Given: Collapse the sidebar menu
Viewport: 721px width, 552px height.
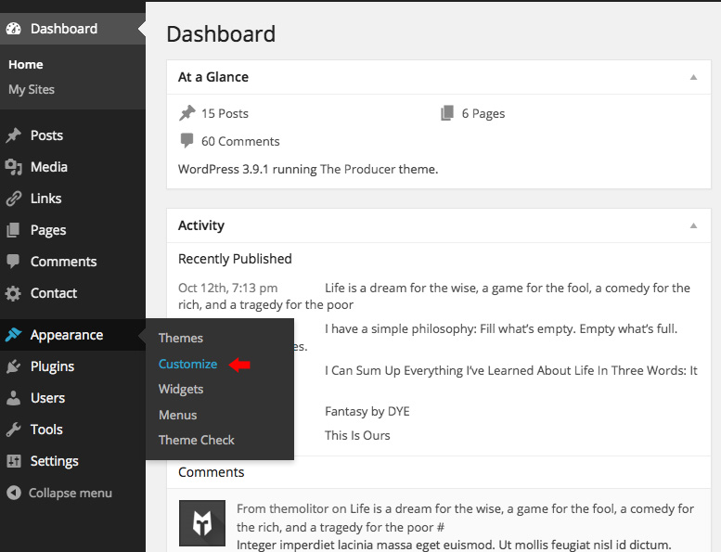Looking at the screenshot, I should 59,493.
